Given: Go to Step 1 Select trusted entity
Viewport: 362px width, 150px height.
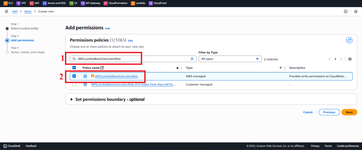Looking at the screenshot, I should click(25, 28).
